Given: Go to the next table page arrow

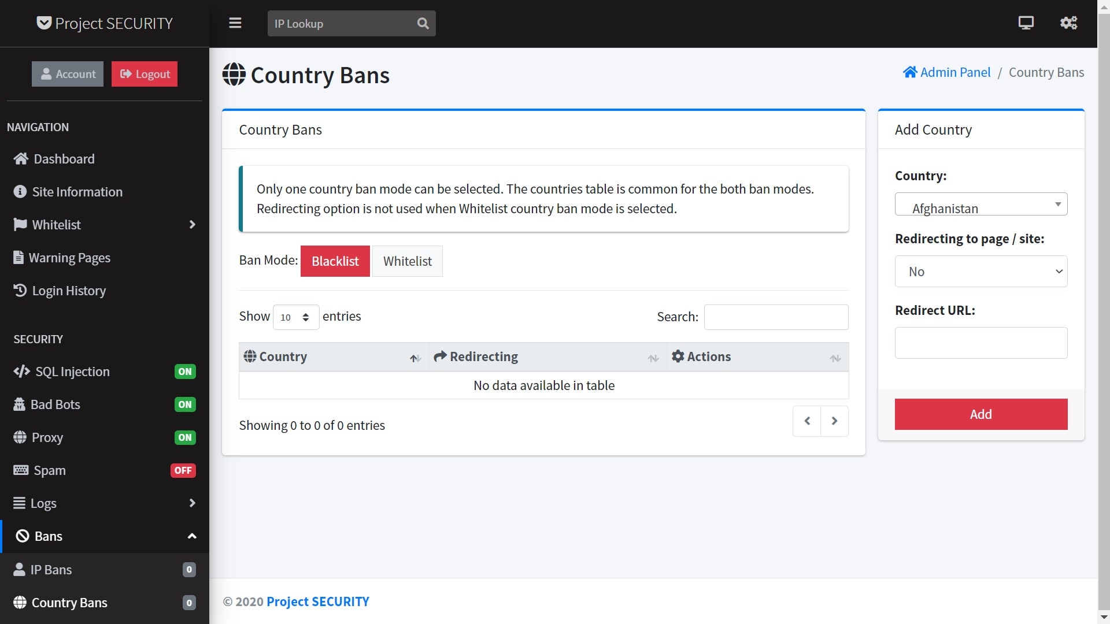Looking at the screenshot, I should (x=834, y=421).
